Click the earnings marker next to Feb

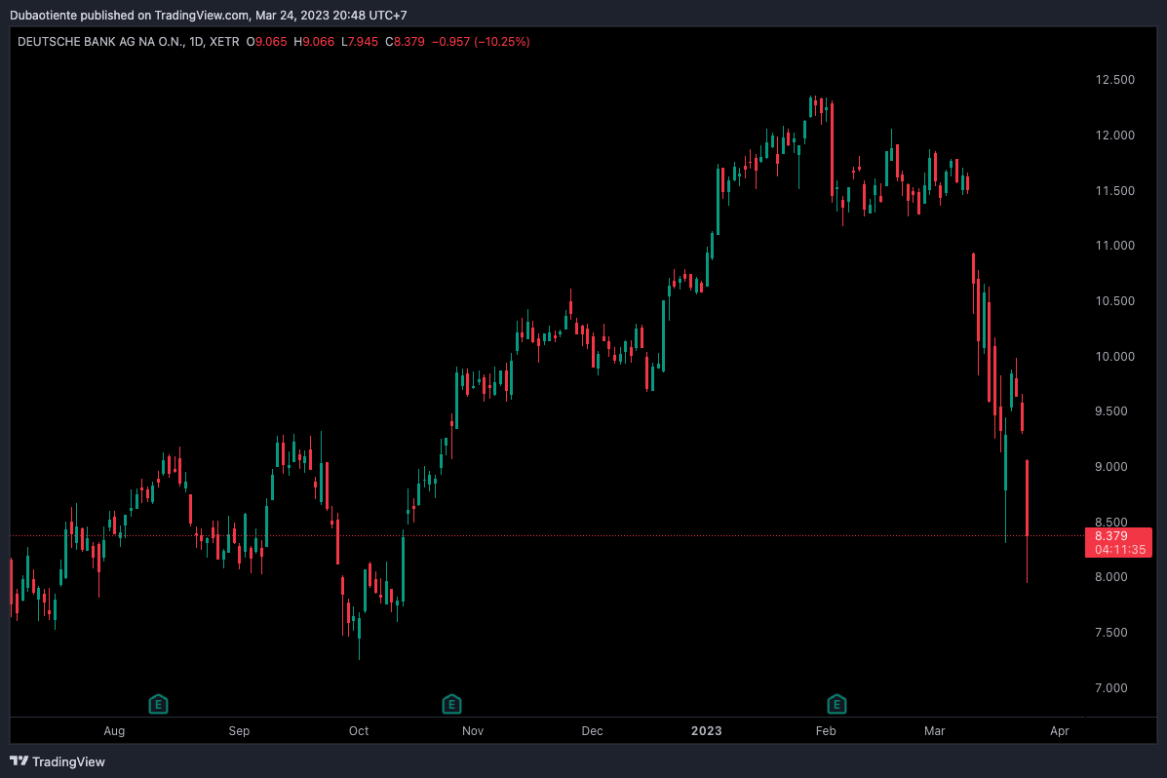click(836, 704)
